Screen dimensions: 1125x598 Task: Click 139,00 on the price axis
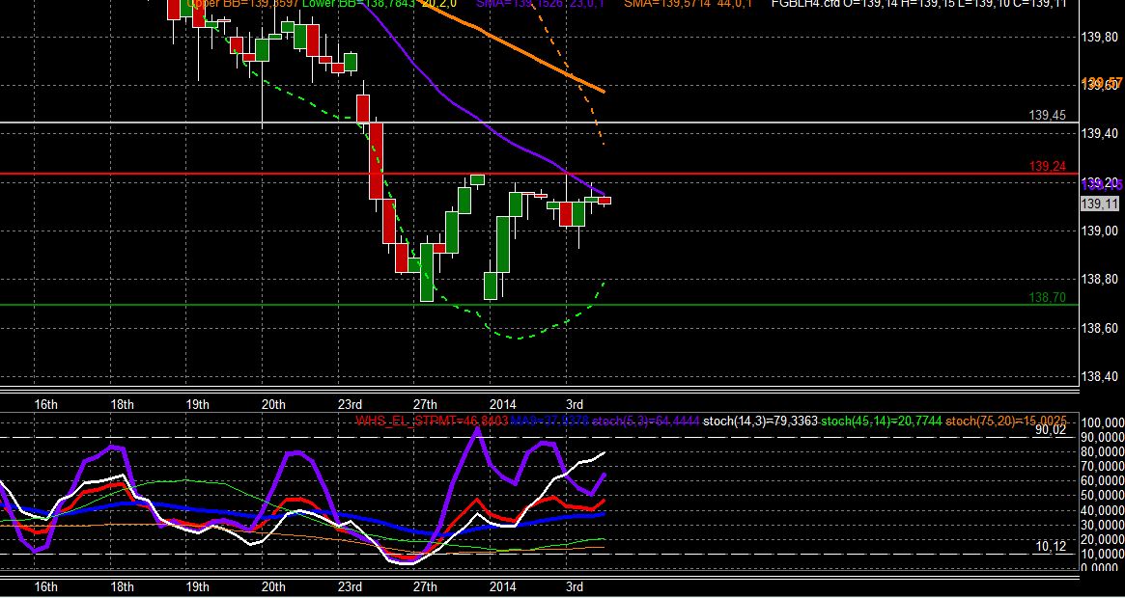pyautogui.click(x=1099, y=231)
